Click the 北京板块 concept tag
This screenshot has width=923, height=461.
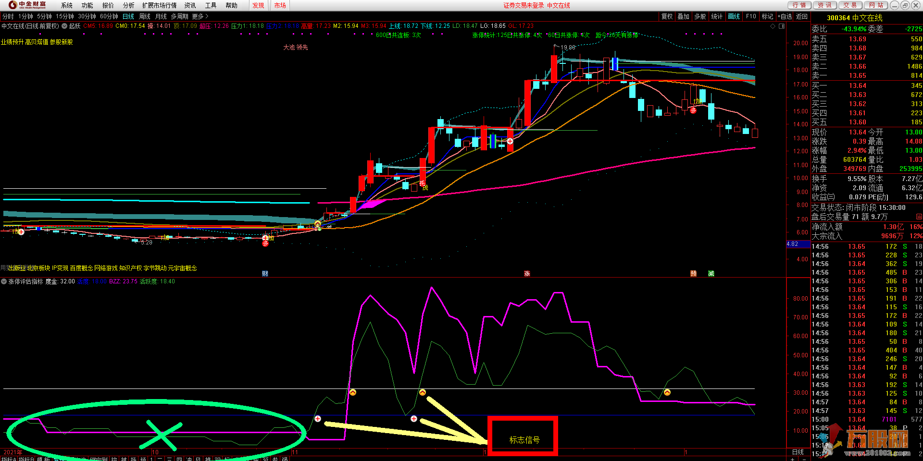click(x=38, y=268)
